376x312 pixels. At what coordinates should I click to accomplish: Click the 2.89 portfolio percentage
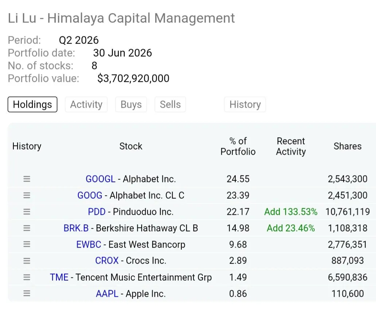[238, 260]
